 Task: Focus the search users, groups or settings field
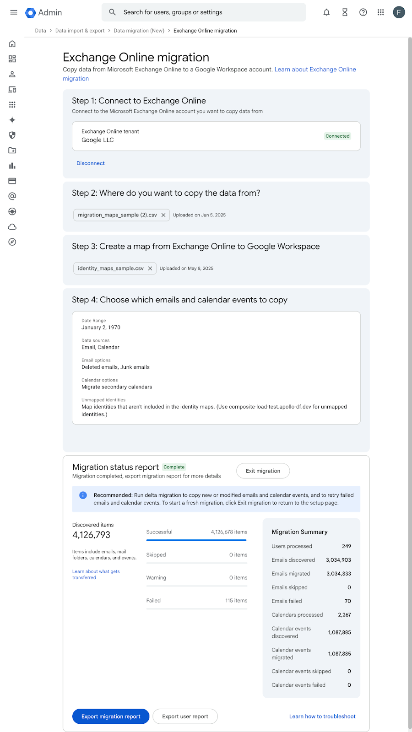(x=204, y=12)
